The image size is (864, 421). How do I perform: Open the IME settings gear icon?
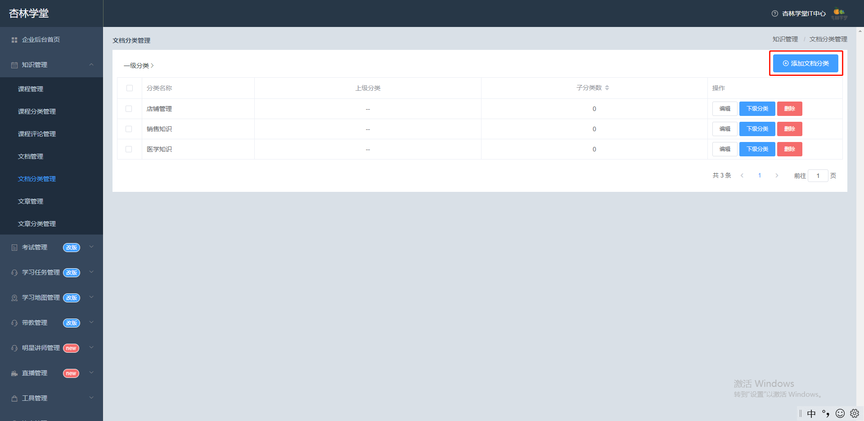coord(855,413)
